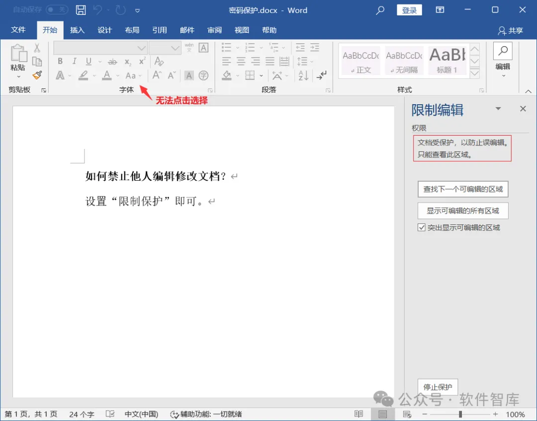Close the 限制编辑 pane
The height and width of the screenshot is (421, 537).
coord(523,109)
